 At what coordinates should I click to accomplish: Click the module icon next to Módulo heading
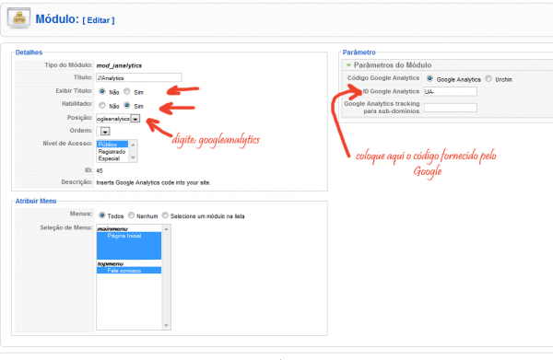(x=18, y=18)
